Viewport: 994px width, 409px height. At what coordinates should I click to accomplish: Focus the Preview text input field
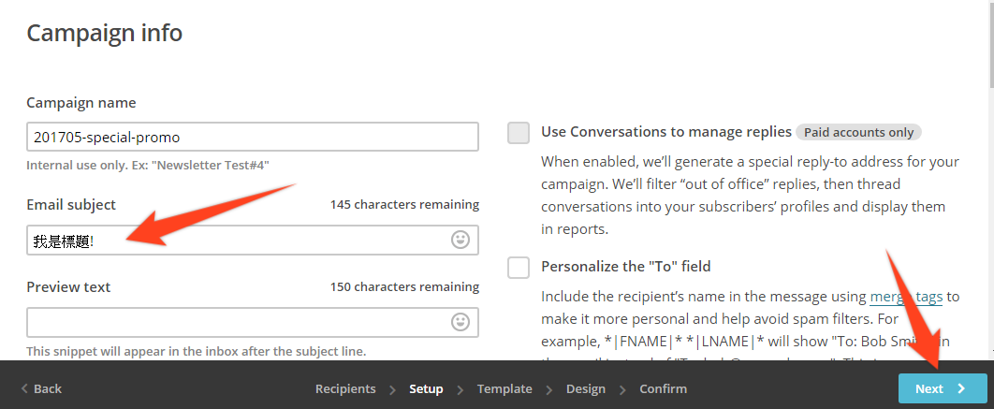tap(253, 322)
